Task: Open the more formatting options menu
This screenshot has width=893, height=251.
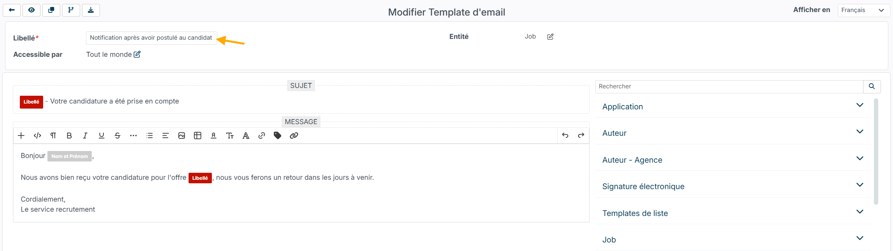Action: point(133,135)
